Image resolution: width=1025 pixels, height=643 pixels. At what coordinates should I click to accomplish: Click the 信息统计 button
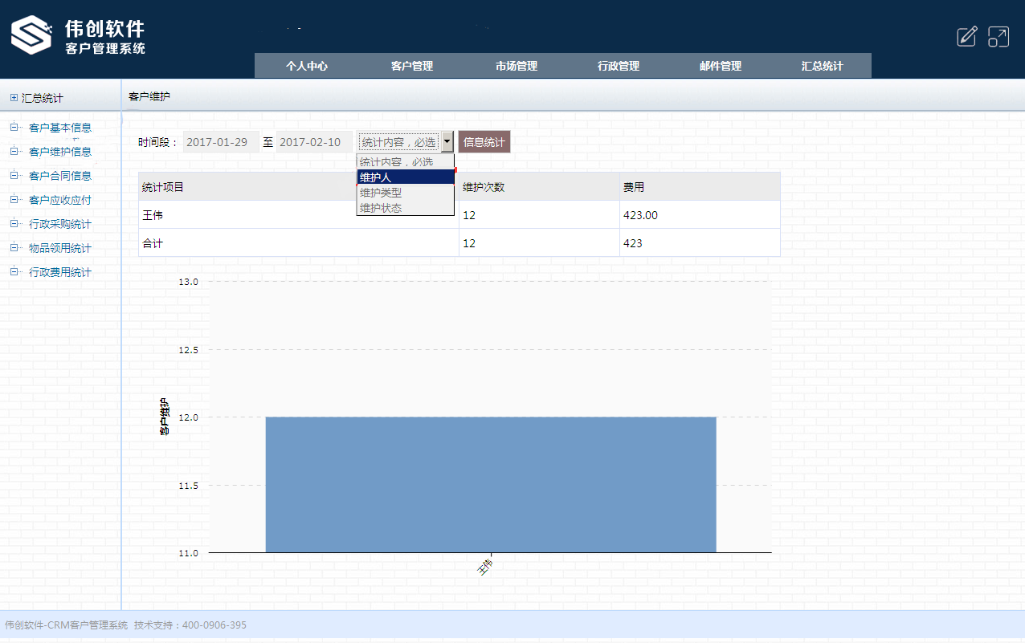point(484,141)
